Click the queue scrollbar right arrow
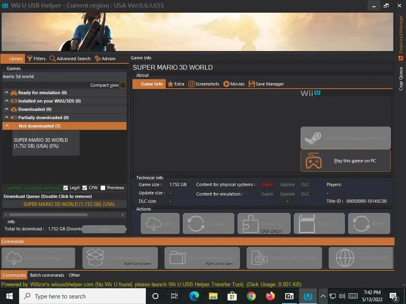This screenshot has height=304, width=406. 123,215
